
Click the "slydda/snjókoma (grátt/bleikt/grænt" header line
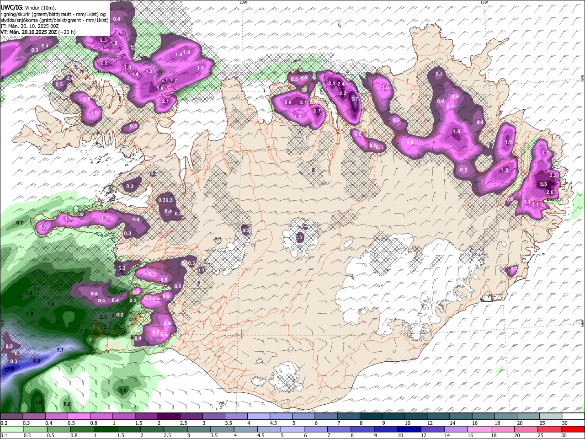(54, 20)
